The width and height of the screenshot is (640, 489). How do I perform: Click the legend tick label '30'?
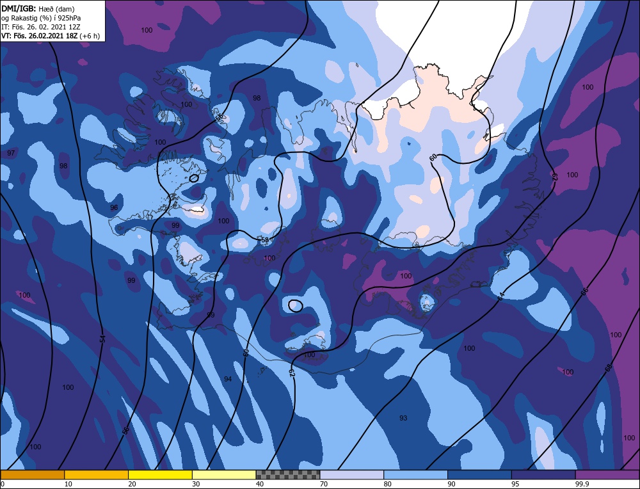(196, 484)
